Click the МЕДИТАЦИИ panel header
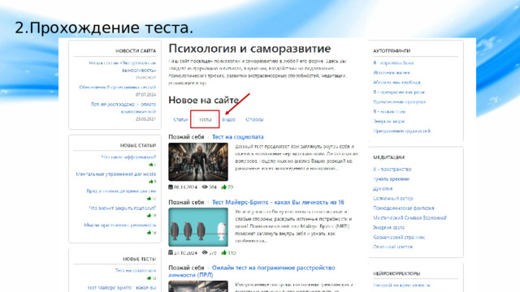The height and width of the screenshot is (292, 520). point(388,157)
